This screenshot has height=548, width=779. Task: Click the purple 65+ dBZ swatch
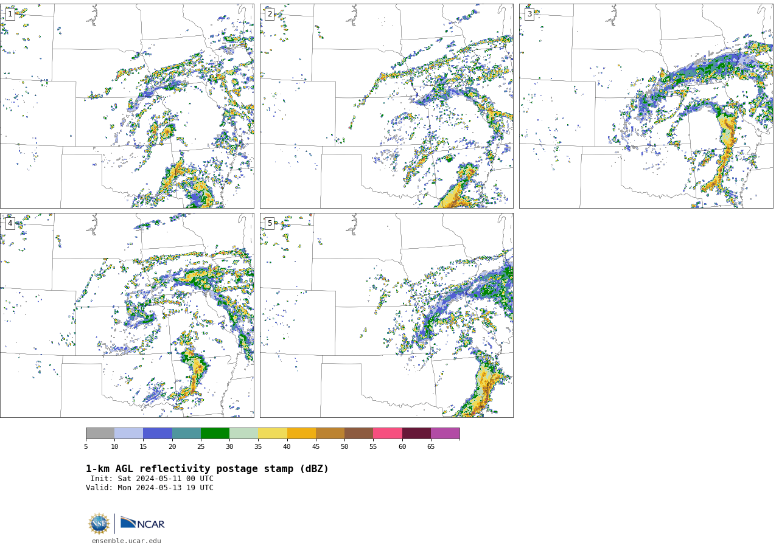tap(445, 433)
